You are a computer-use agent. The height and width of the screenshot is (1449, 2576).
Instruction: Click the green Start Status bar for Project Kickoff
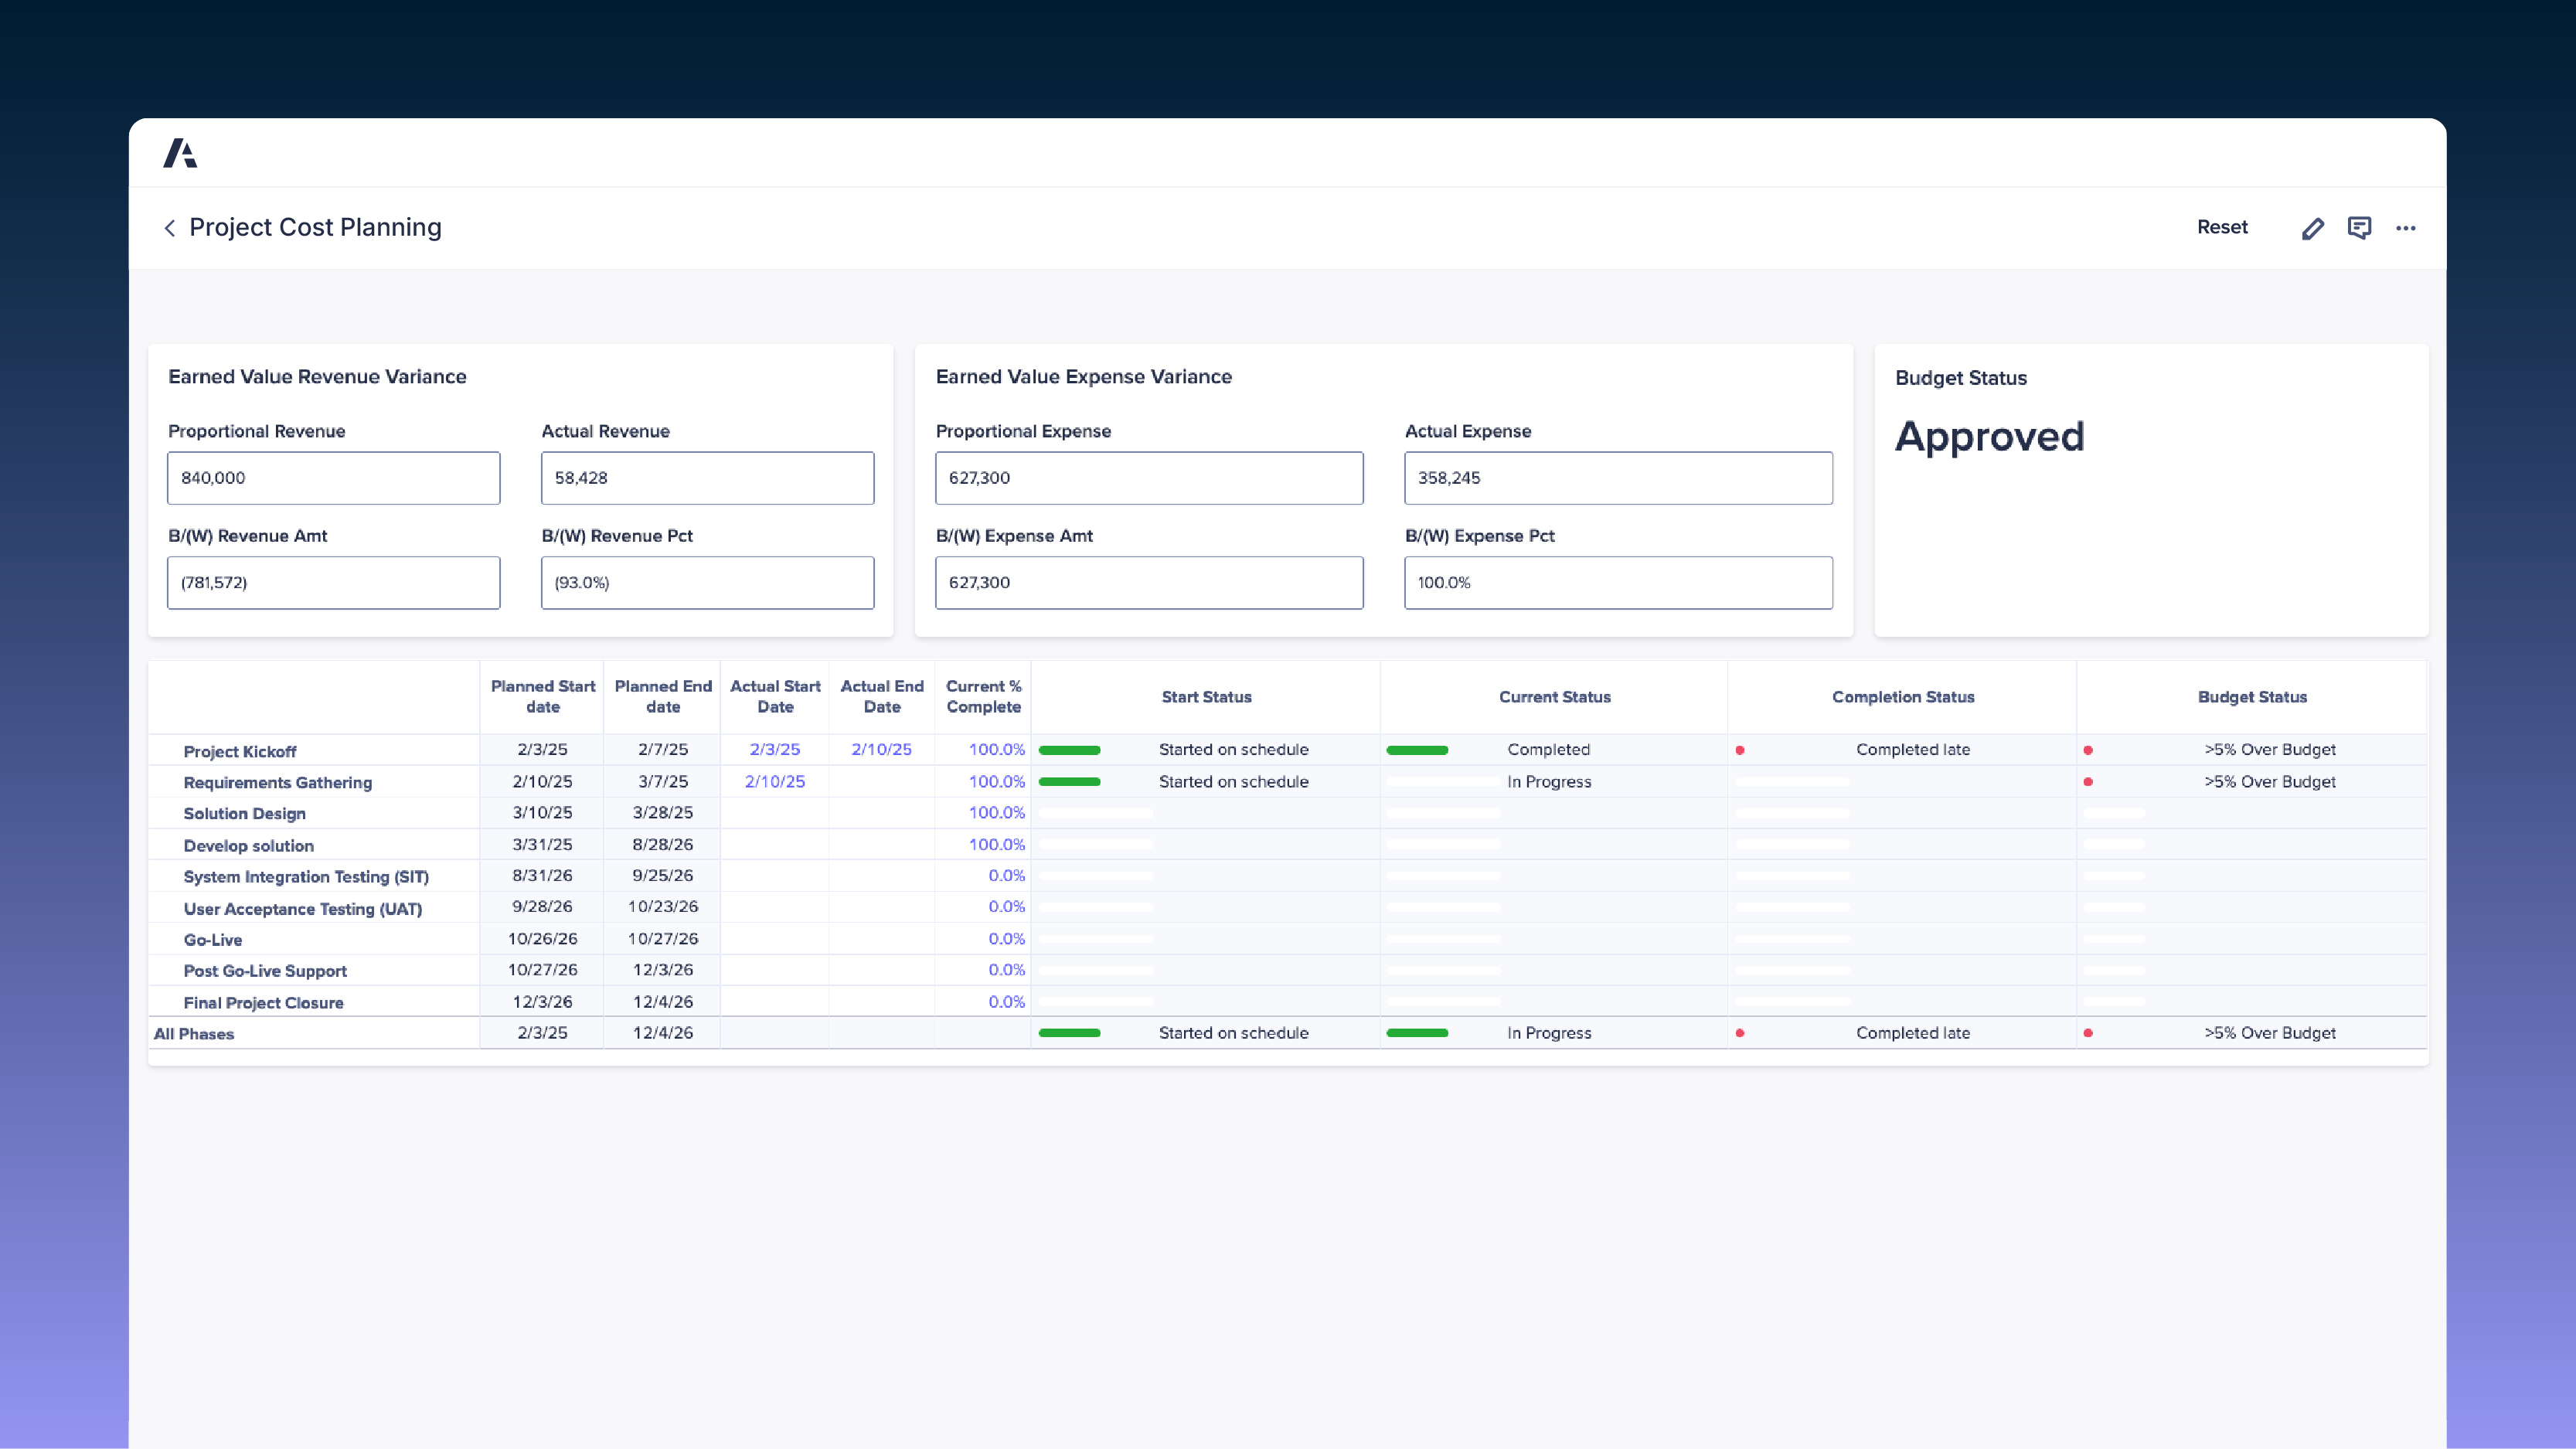click(1069, 750)
